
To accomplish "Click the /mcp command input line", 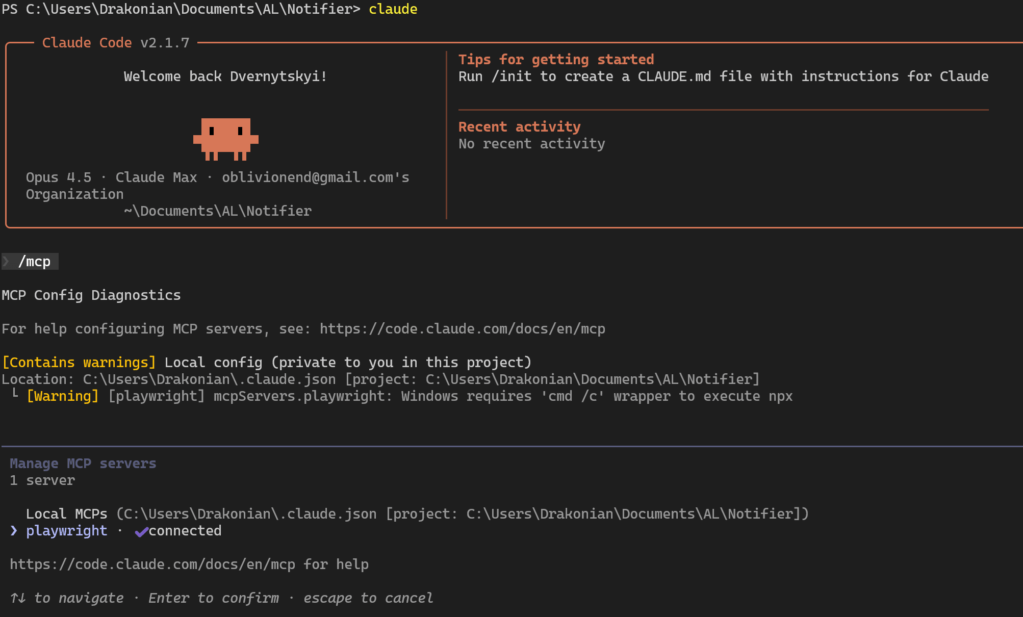I will click(x=34, y=262).
